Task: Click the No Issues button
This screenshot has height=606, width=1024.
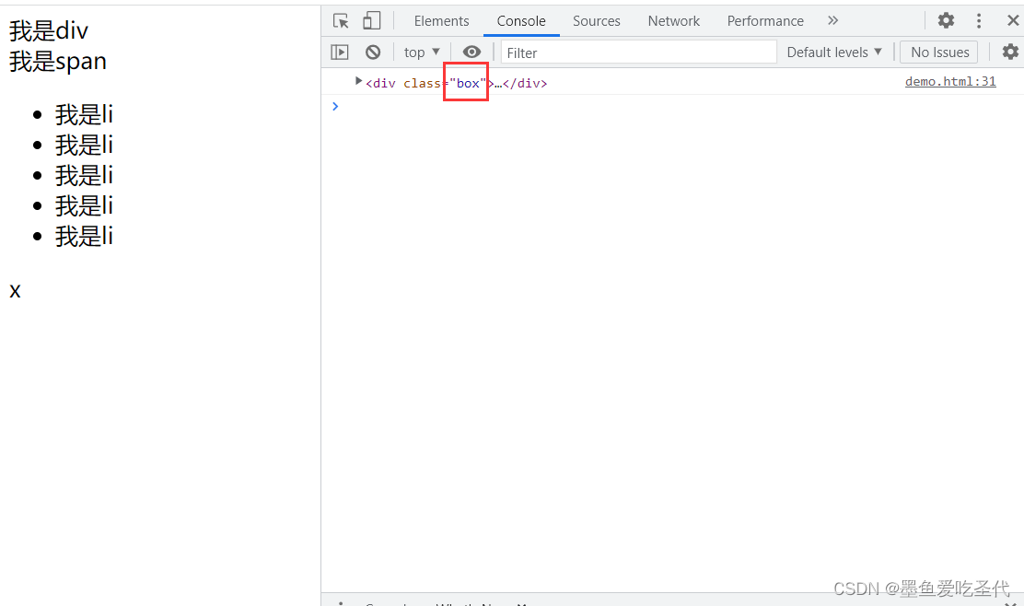Action: 939,52
